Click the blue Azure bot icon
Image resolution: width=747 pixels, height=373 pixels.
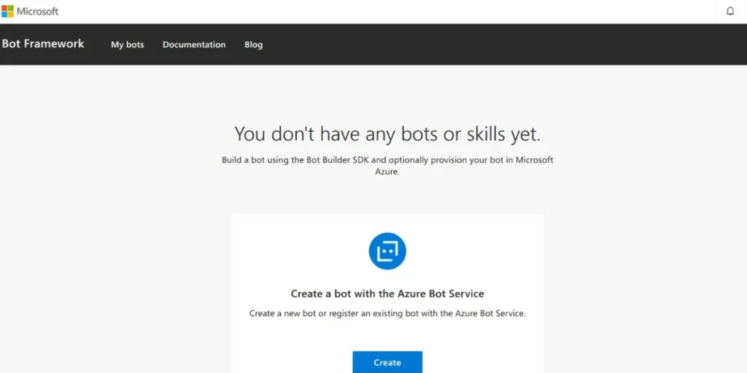click(387, 251)
